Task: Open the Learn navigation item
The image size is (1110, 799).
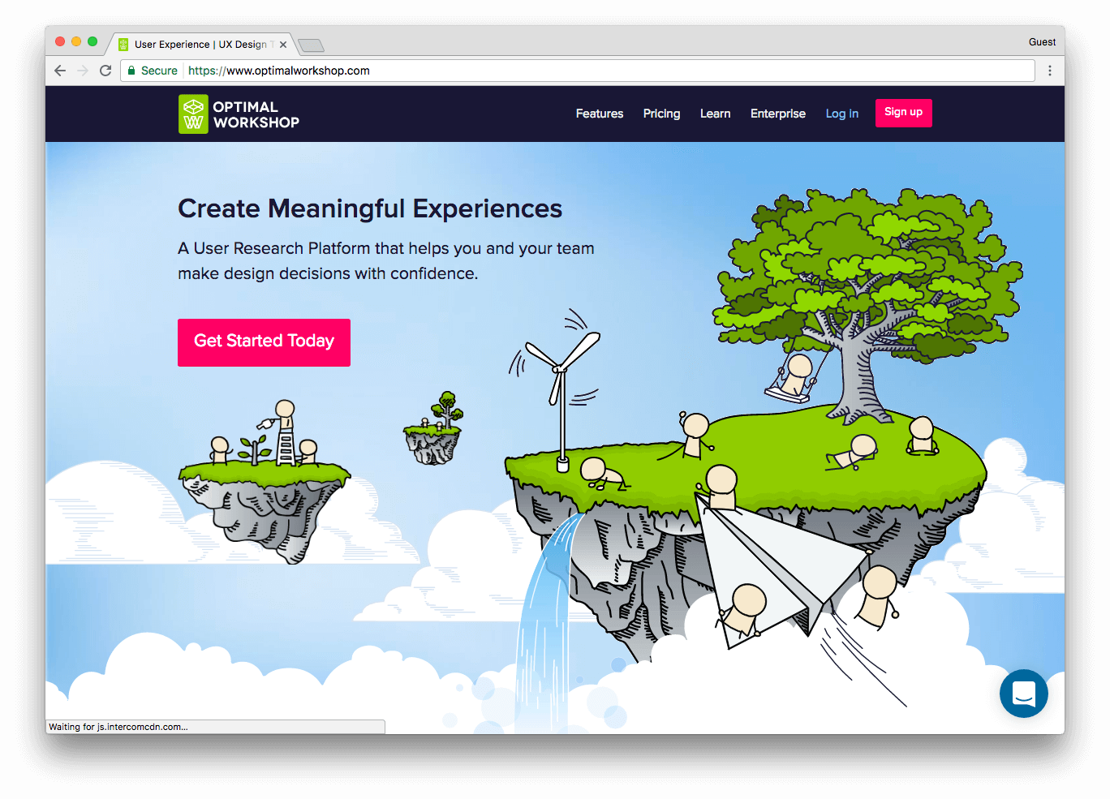Action: 715,114
